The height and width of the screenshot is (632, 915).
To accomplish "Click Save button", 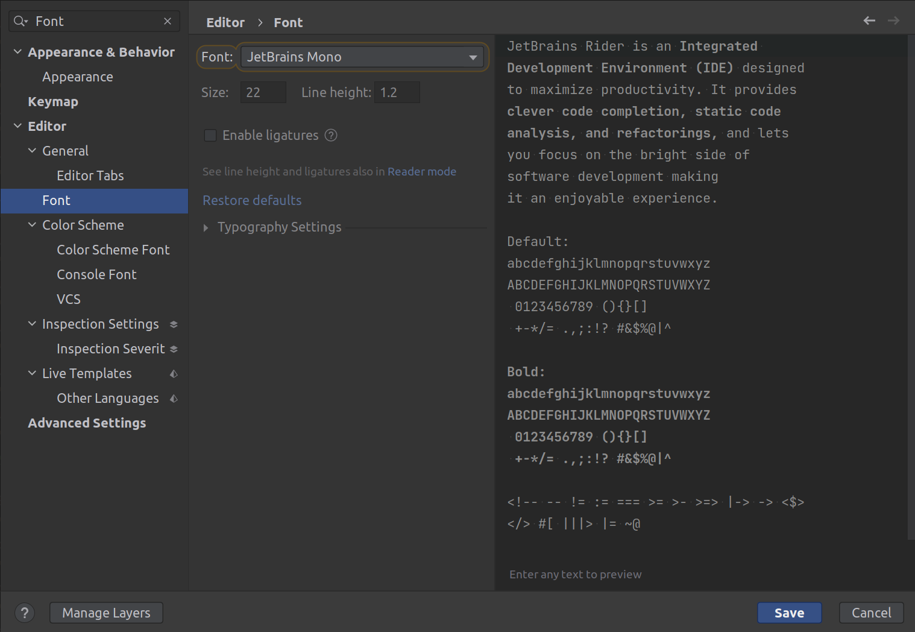I will point(789,613).
